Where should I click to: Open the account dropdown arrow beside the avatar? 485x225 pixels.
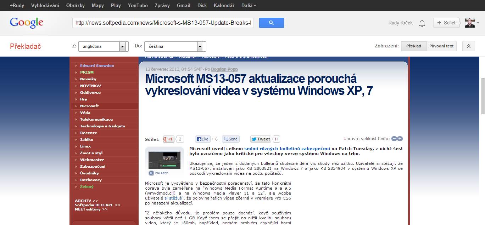(x=478, y=23)
